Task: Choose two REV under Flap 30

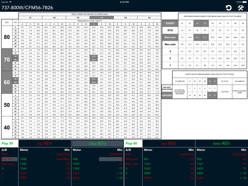Action: (97, 143)
